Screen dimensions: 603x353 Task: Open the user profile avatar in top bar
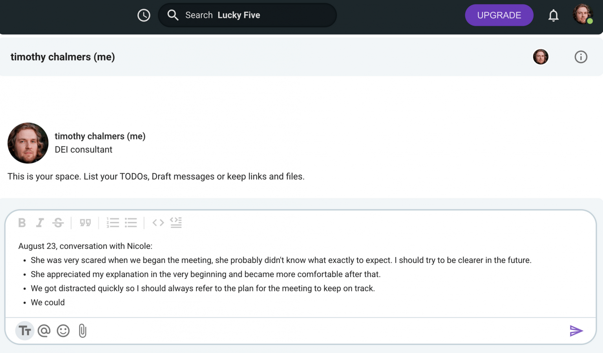(582, 15)
